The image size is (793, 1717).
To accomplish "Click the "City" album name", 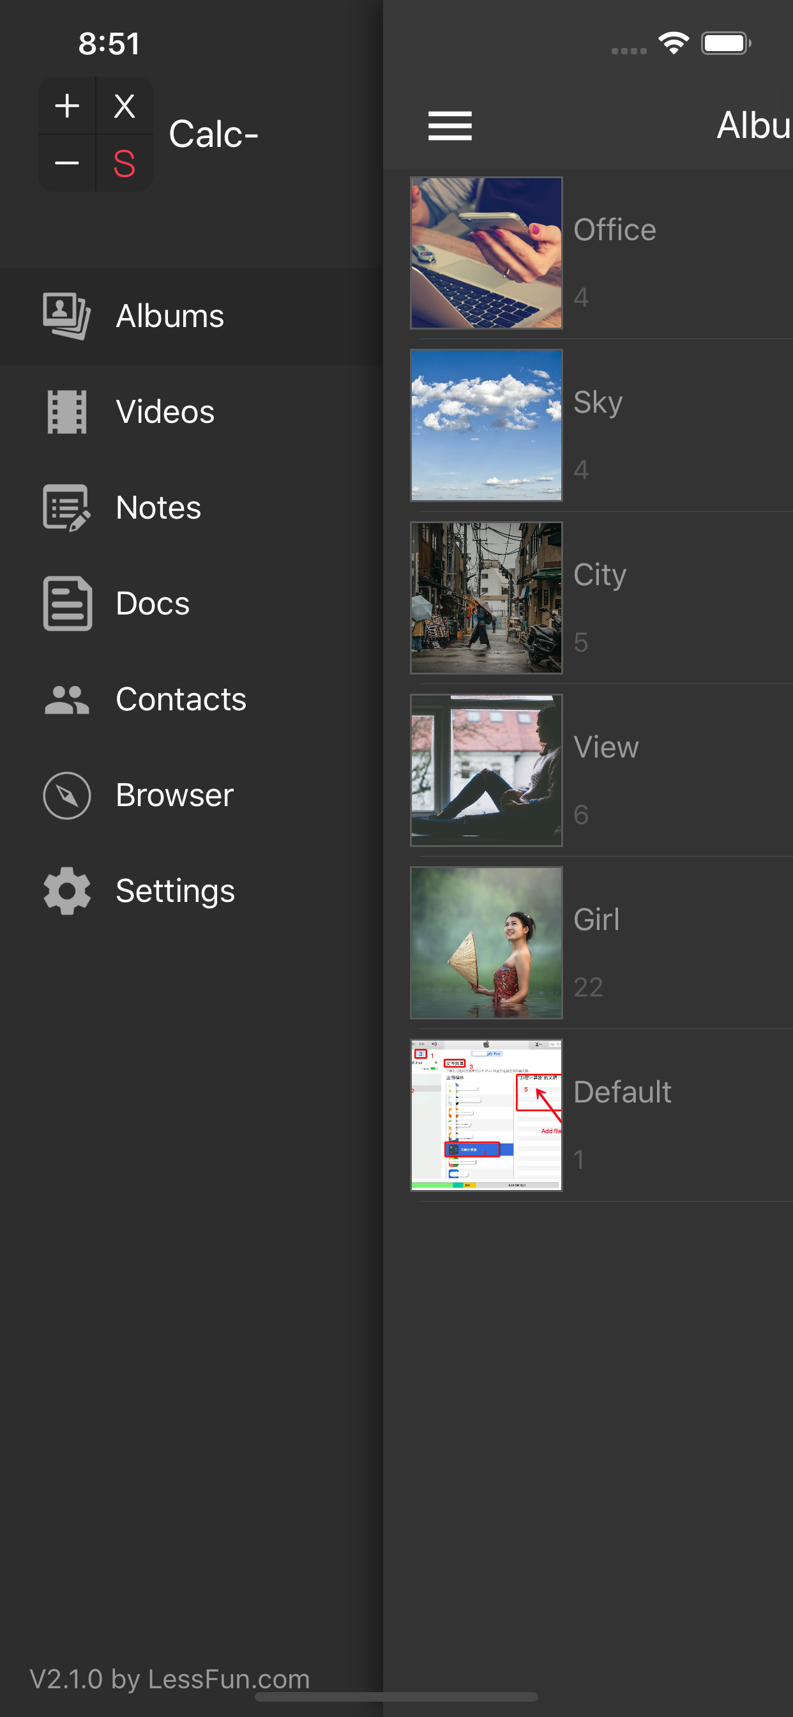I will click(x=600, y=576).
